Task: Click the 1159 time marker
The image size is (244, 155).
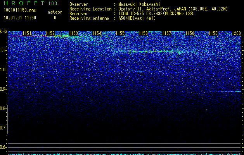Action: 213,33
